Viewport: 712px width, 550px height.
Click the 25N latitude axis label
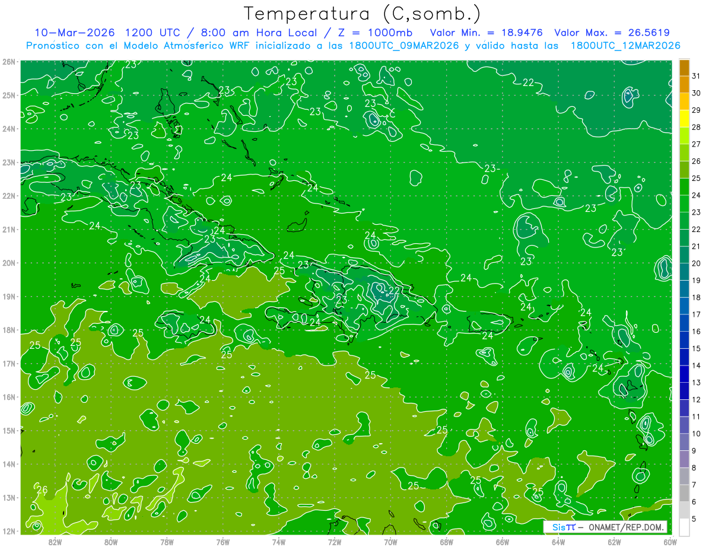pyautogui.click(x=8, y=95)
